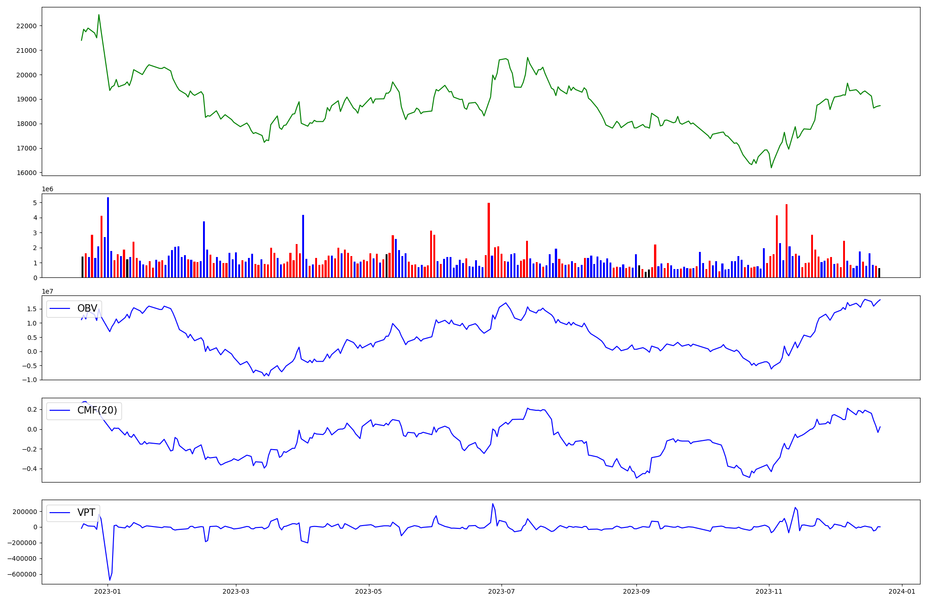Click the 200000 VPT axis tick label
The image size is (927, 602).
click(x=25, y=512)
